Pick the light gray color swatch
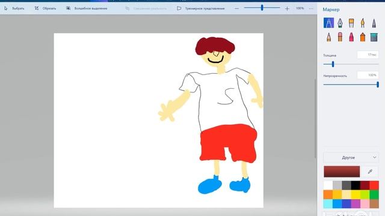The height and width of the screenshot is (216, 385). pos(337,185)
